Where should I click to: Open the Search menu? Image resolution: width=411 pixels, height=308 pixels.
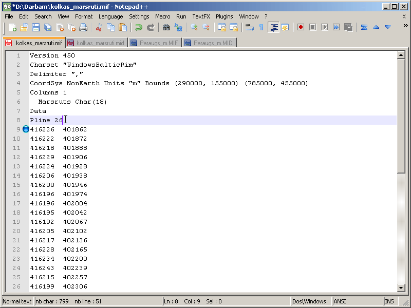coord(43,16)
